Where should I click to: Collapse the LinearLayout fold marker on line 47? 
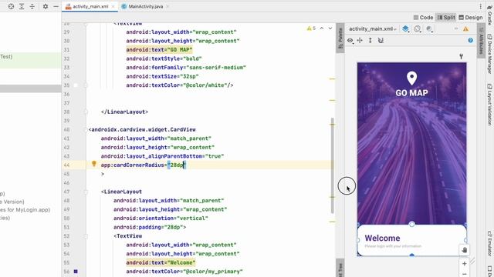86,192
